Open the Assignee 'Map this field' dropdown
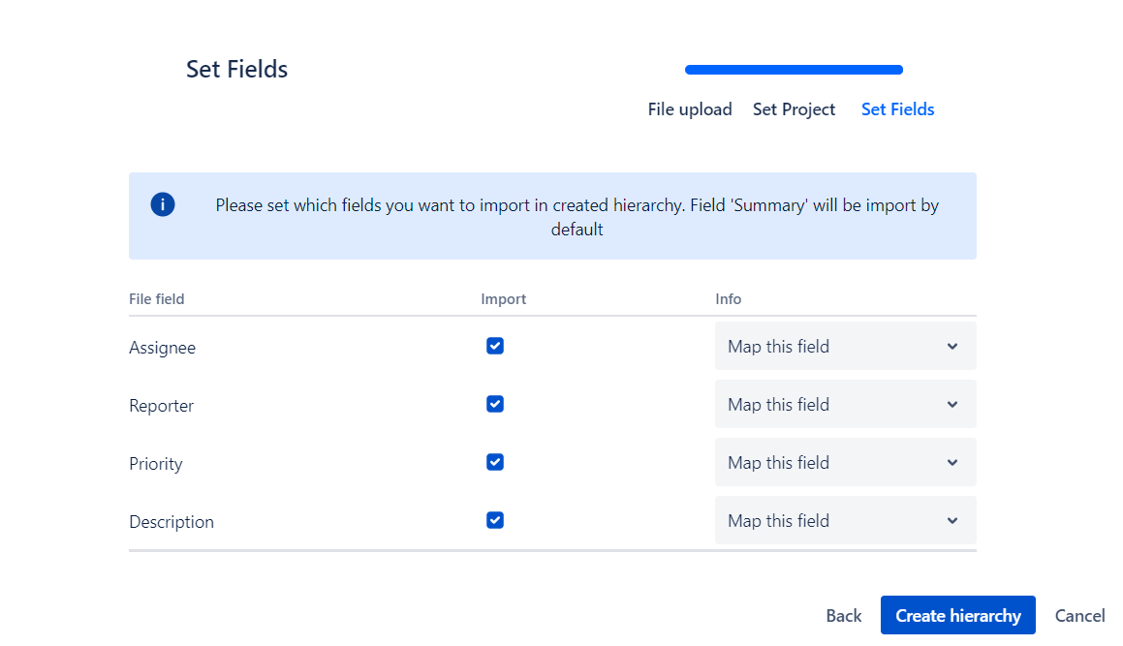Screen dimensions: 1123x646 click(845, 347)
